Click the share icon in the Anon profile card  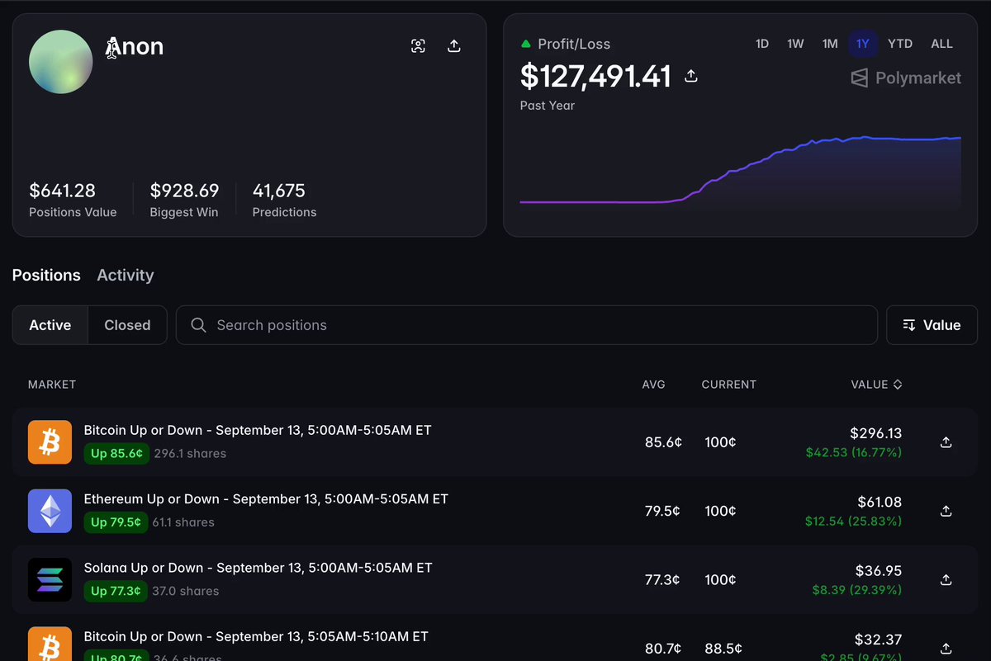pyautogui.click(x=453, y=46)
